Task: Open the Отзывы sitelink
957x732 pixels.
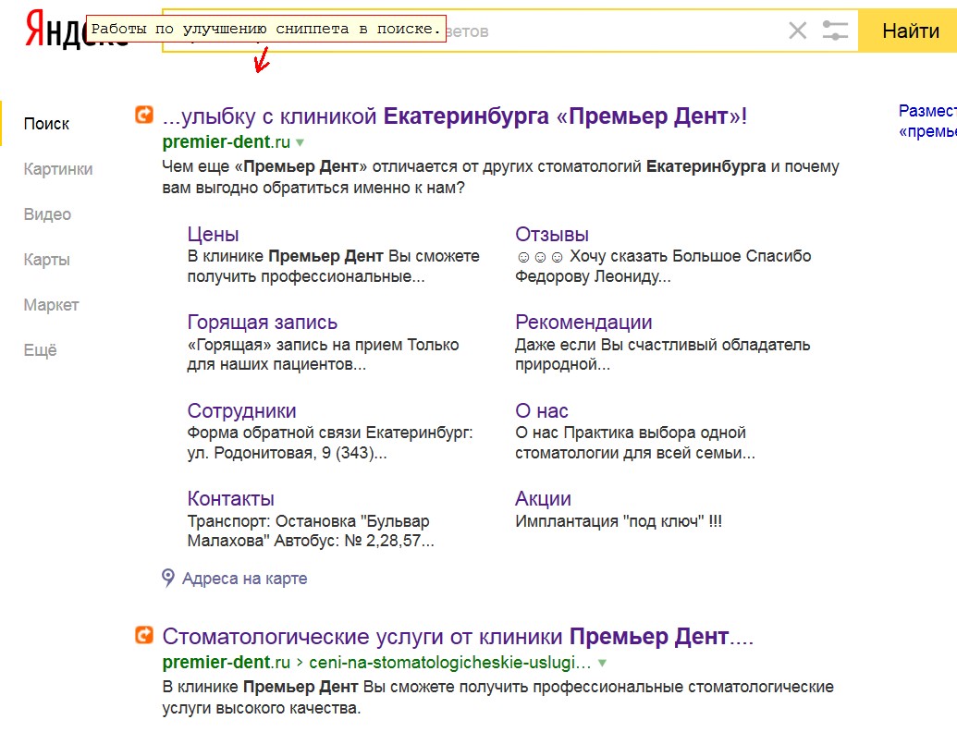Action: coord(552,234)
